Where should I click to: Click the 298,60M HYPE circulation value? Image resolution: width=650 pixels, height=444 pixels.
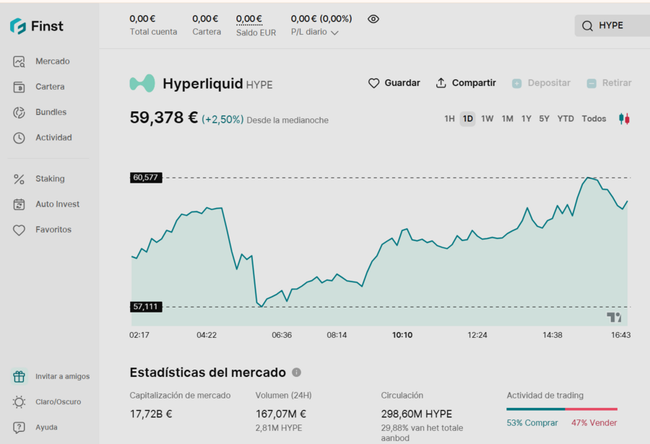tap(417, 414)
